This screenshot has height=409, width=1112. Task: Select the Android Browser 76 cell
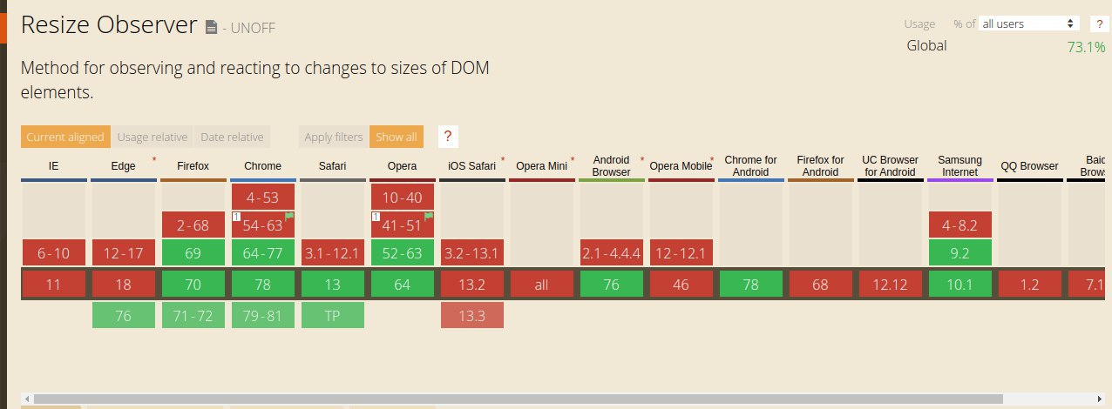coord(612,284)
